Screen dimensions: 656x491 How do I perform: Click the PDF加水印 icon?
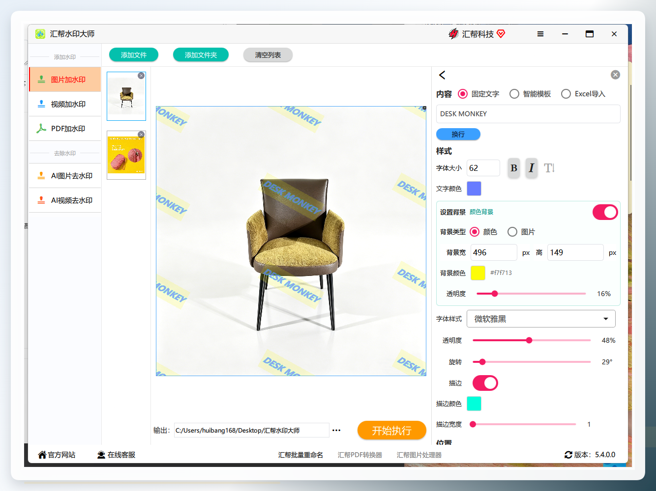pos(42,129)
